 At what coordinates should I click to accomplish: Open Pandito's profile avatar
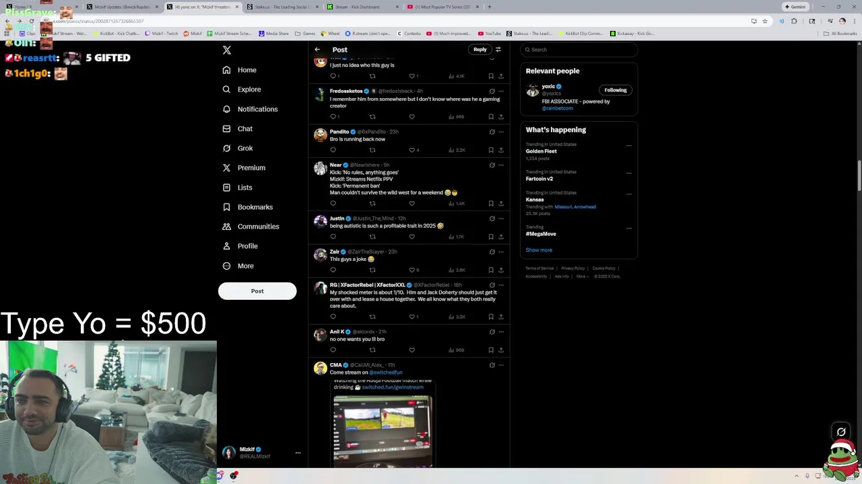321,136
